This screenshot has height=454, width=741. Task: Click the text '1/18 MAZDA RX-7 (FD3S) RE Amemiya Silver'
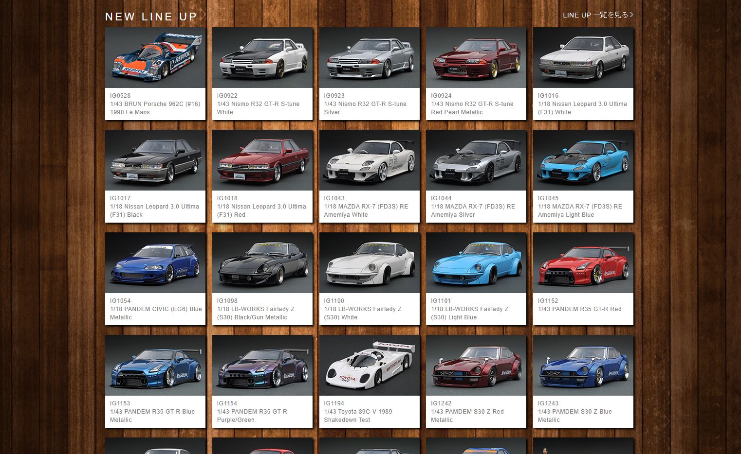473,210
